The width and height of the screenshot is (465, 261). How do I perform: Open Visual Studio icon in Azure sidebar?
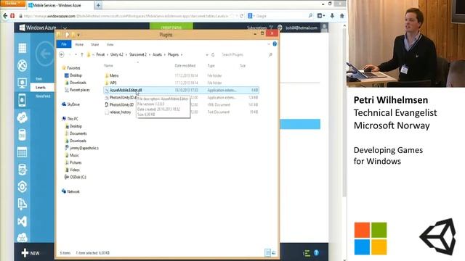coord(23,221)
